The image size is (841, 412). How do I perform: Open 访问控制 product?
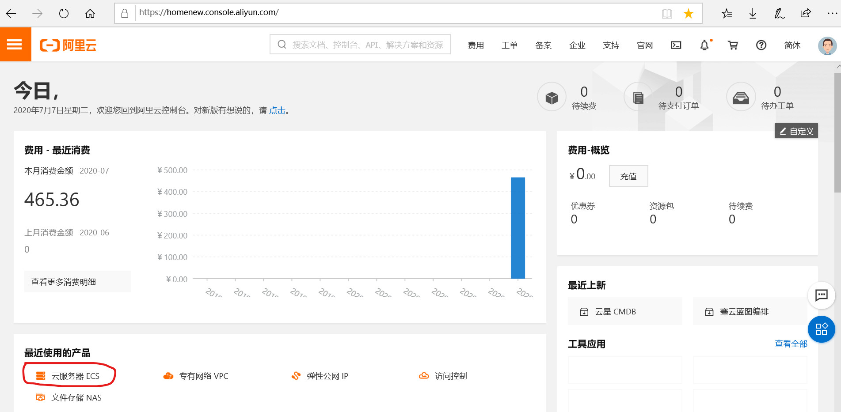tap(443, 376)
